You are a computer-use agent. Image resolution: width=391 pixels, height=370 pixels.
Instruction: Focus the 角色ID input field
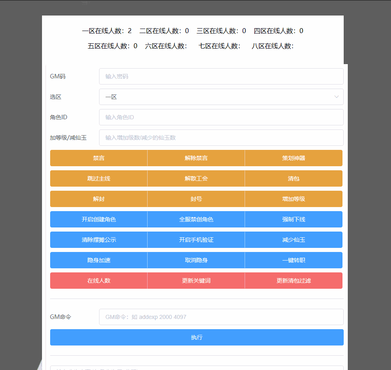[221, 117]
